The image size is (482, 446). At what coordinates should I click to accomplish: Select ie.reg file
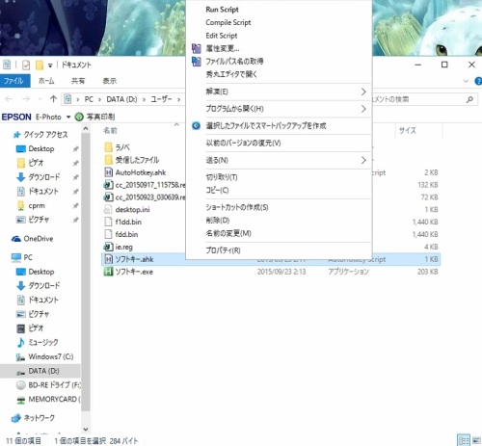[119, 247]
